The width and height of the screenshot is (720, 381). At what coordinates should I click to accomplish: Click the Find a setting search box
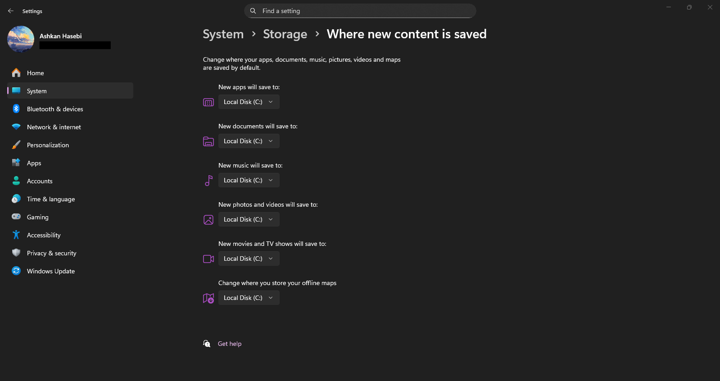(360, 11)
